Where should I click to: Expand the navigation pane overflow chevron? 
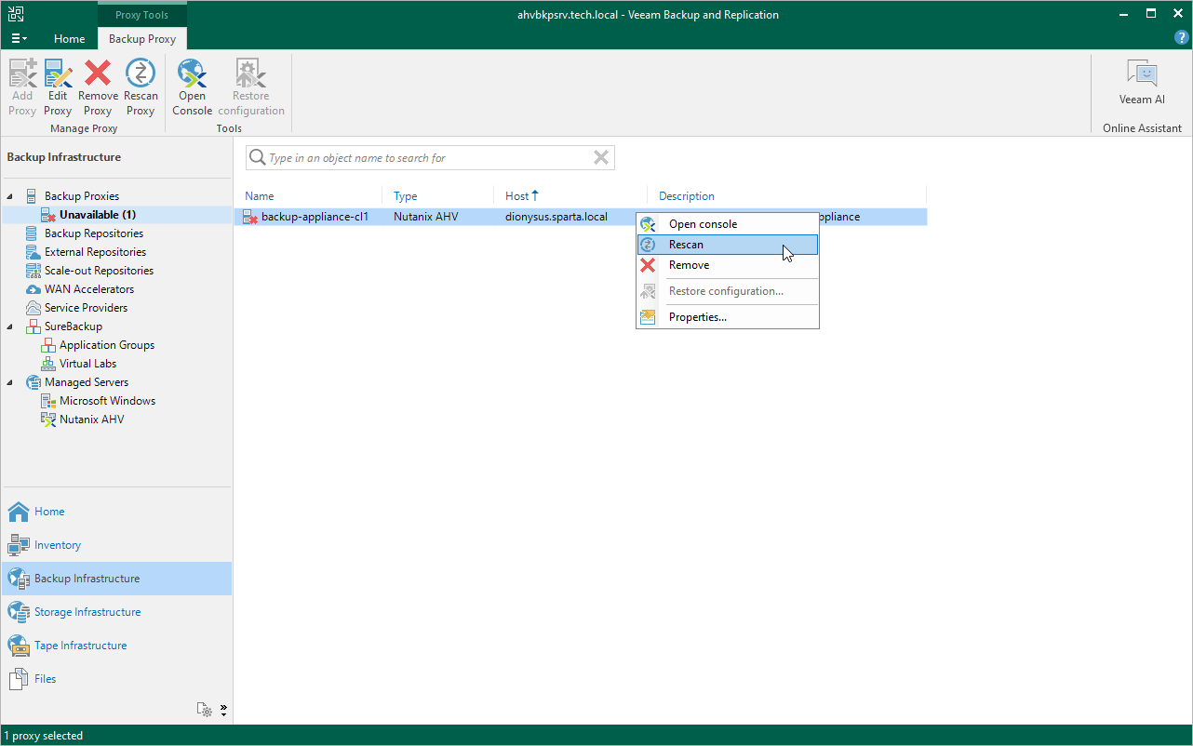[x=223, y=710]
